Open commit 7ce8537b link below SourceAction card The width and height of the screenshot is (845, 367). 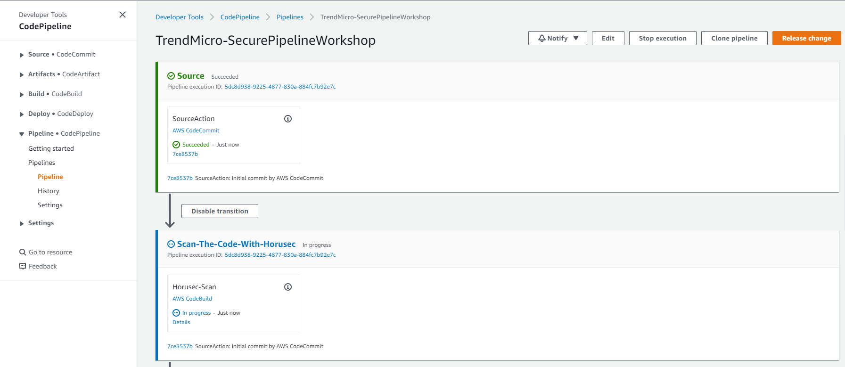pyautogui.click(x=180, y=178)
